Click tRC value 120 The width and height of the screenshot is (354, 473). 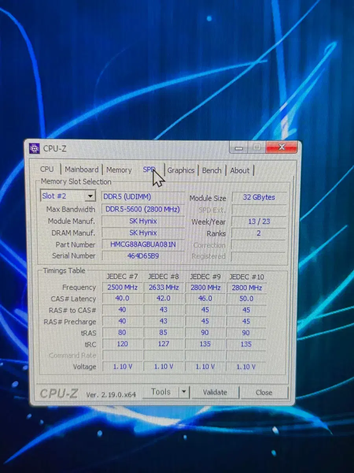(122, 344)
